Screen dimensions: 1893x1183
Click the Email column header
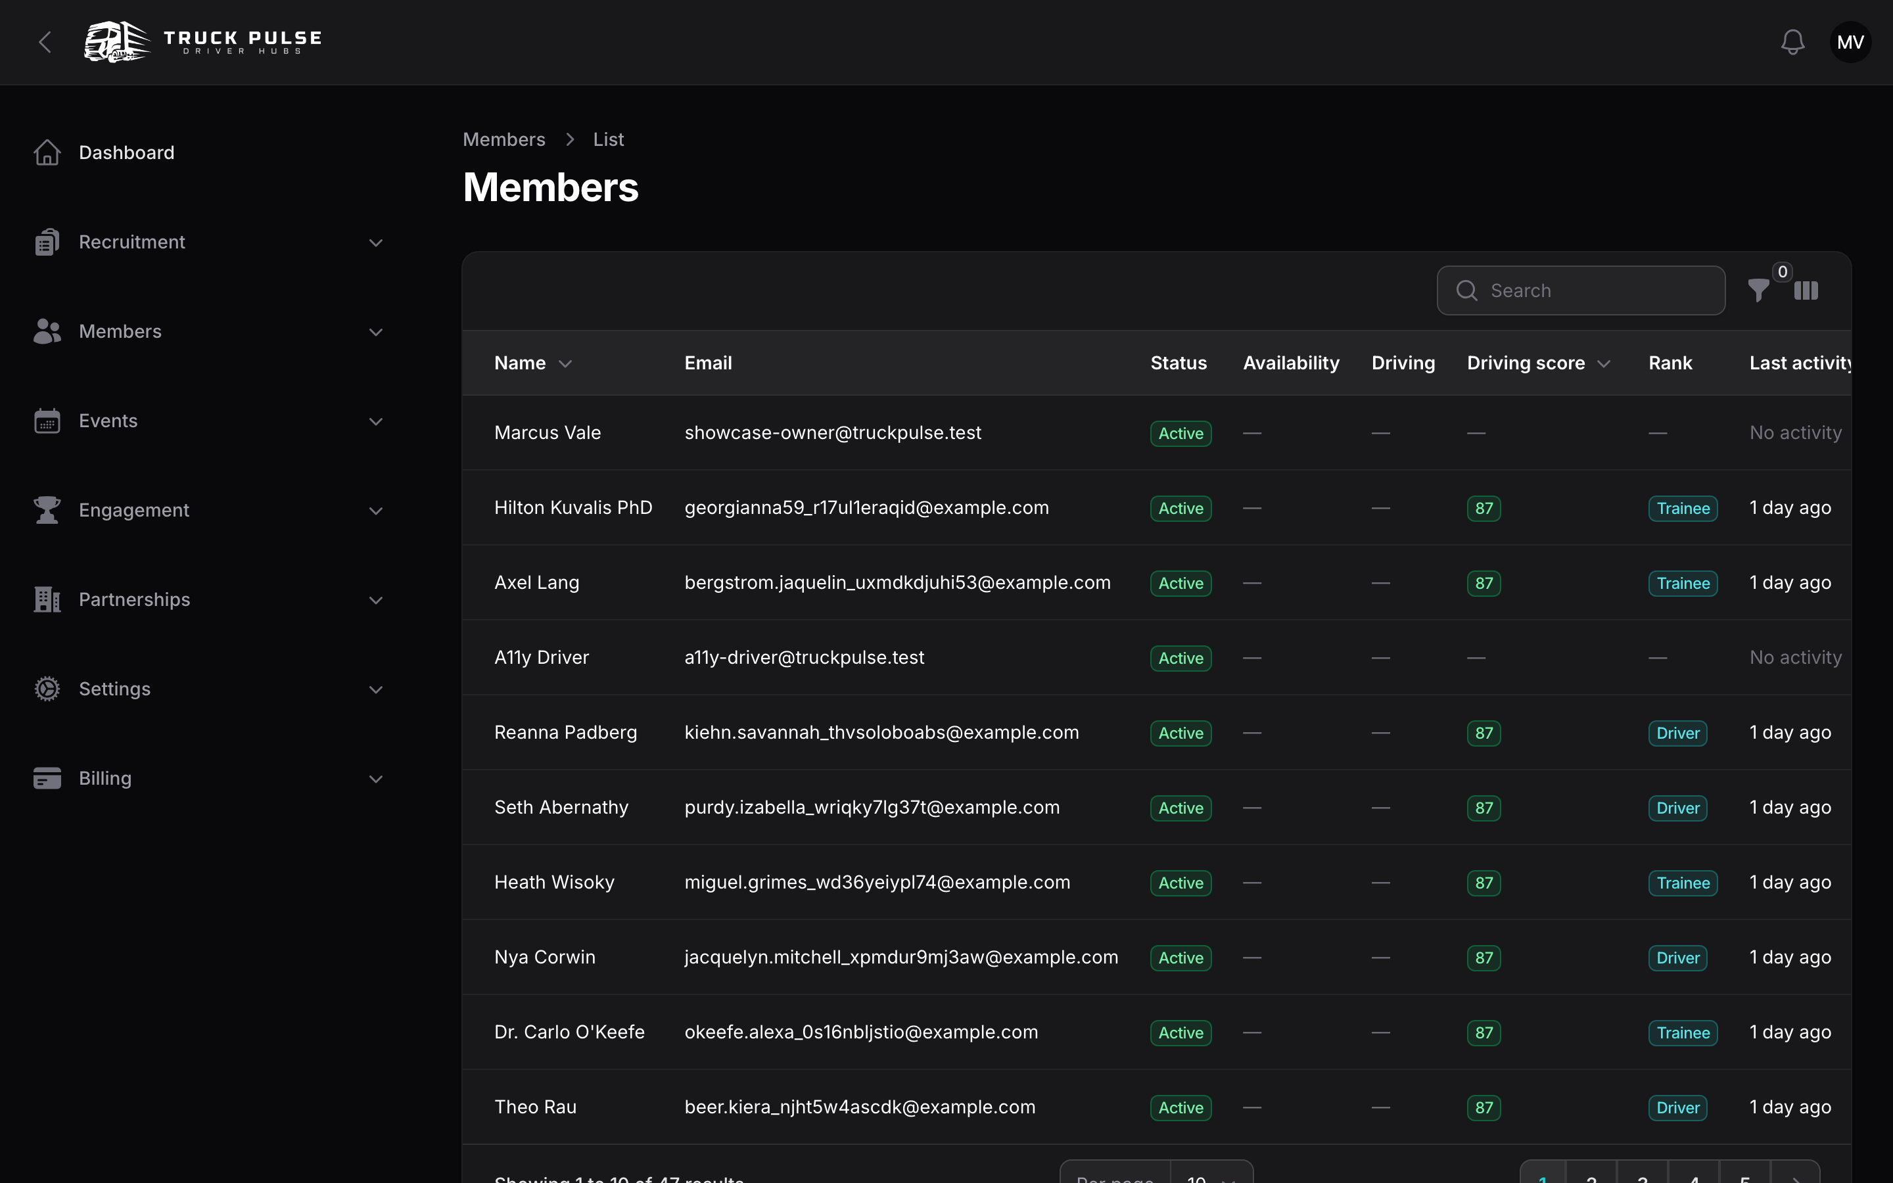point(708,363)
